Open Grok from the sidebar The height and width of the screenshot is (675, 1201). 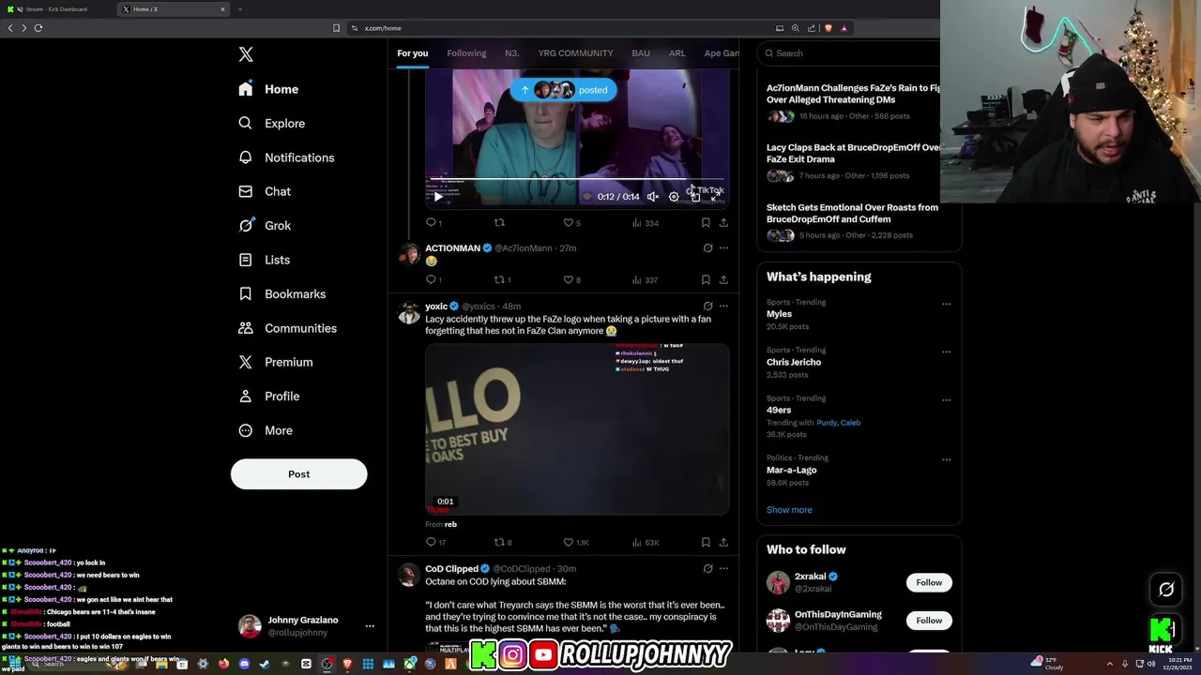(265, 225)
